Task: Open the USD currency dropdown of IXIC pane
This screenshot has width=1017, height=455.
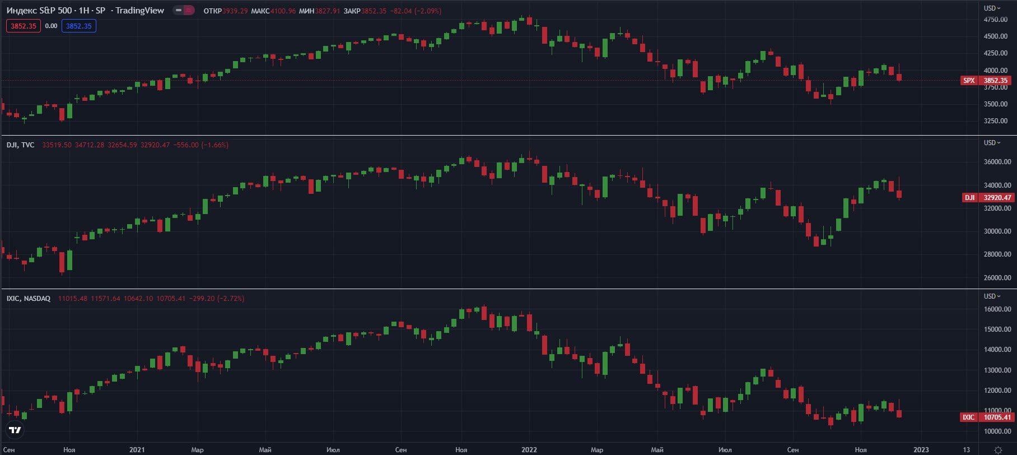Action: tap(992, 296)
